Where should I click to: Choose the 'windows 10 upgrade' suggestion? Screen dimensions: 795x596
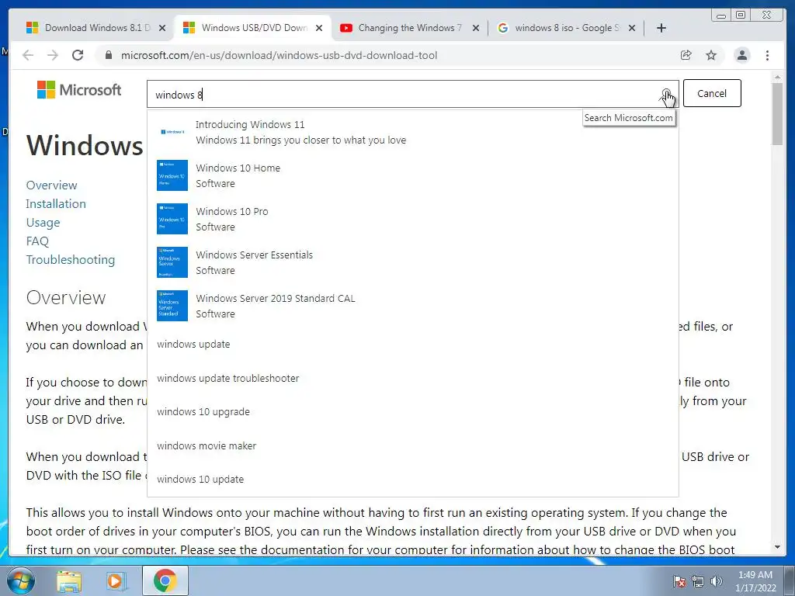coord(203,411)
